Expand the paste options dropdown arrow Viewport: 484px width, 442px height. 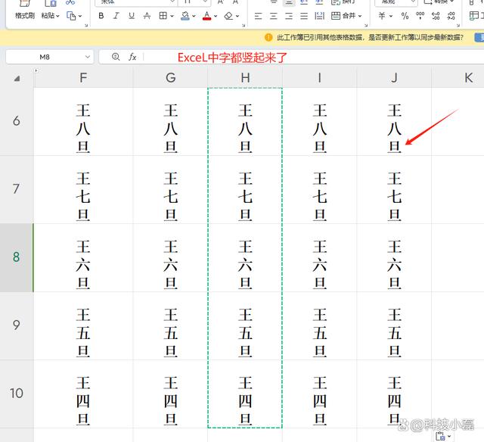click(x=449, y=436)
